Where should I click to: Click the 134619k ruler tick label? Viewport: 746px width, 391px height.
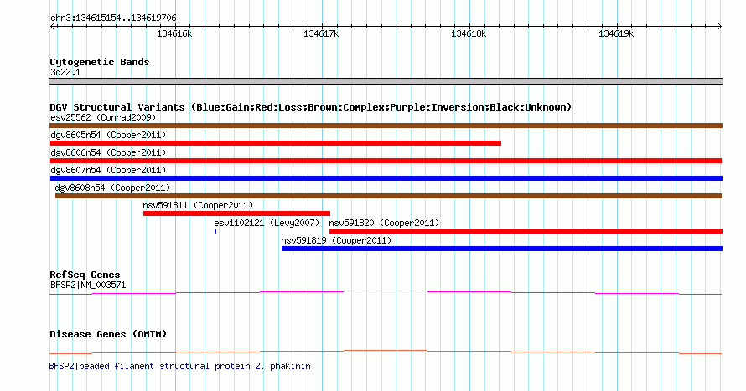point(616,33)
